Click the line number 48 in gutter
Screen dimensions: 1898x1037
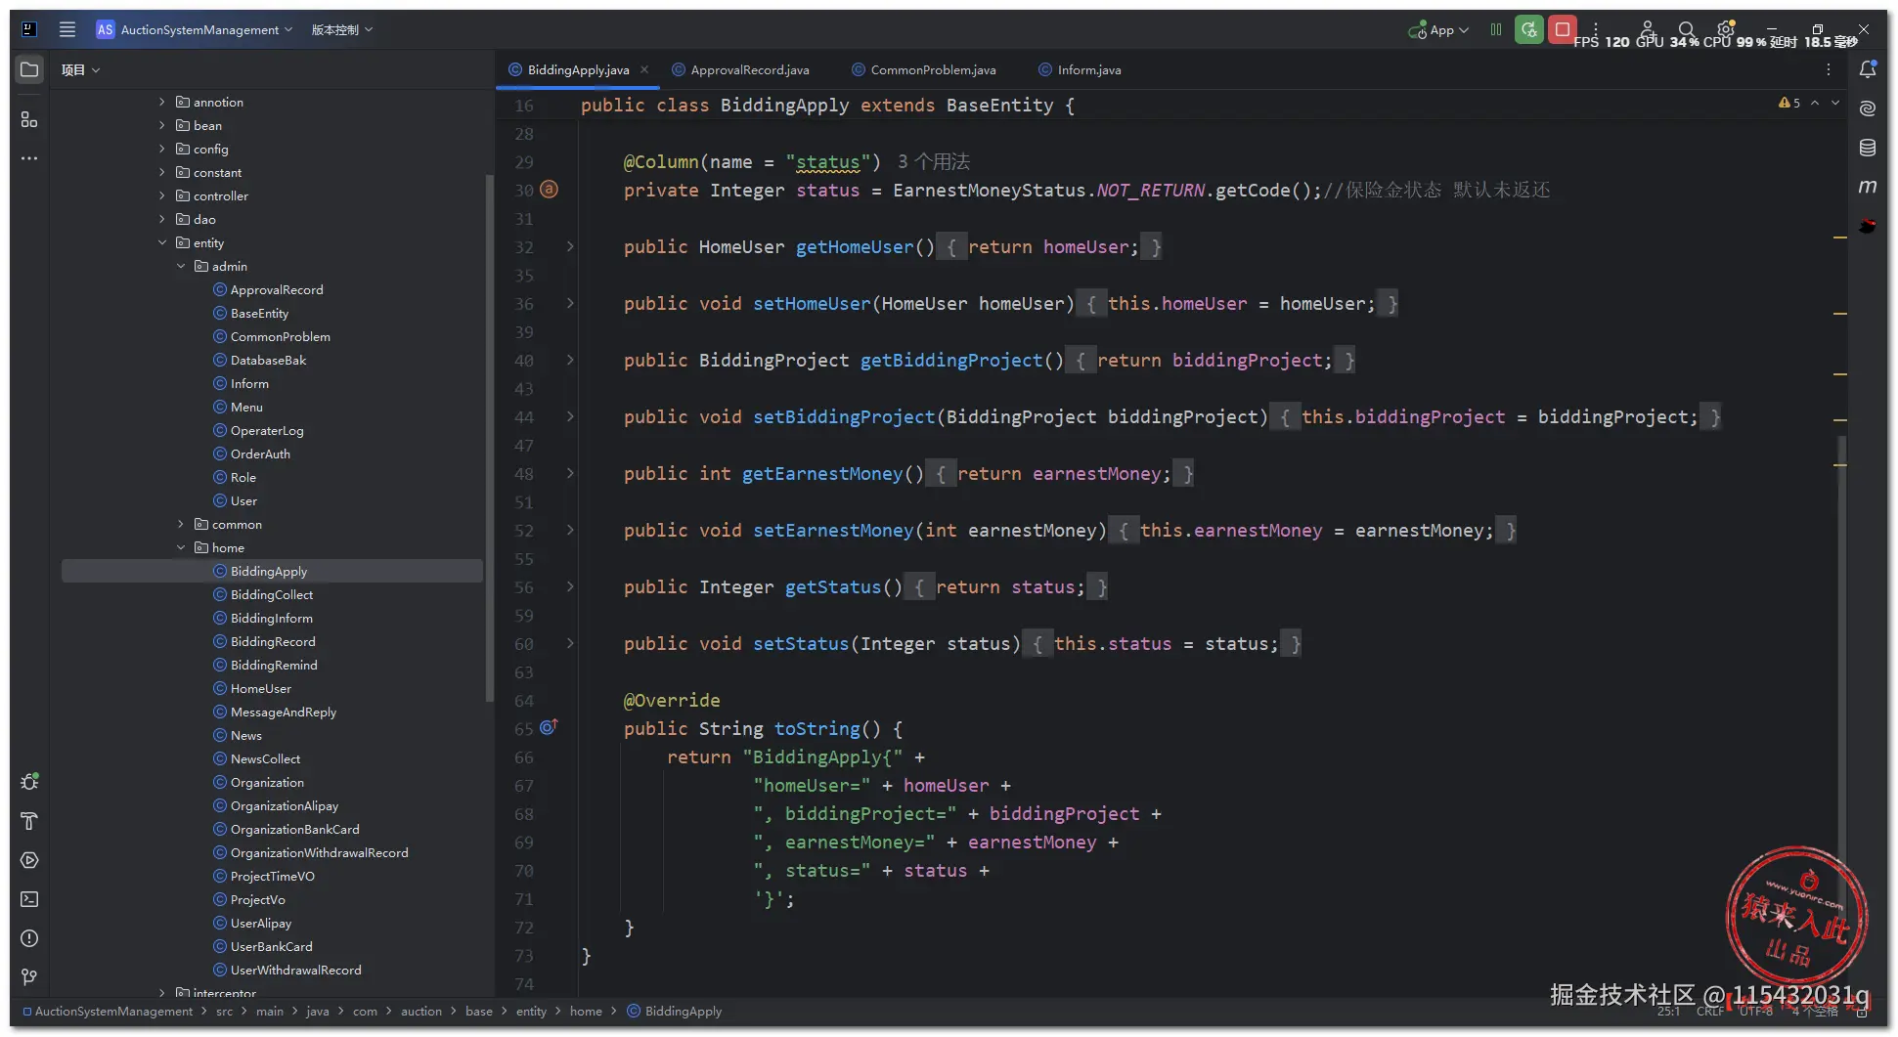pyautogui.click(x=524, y=473)
